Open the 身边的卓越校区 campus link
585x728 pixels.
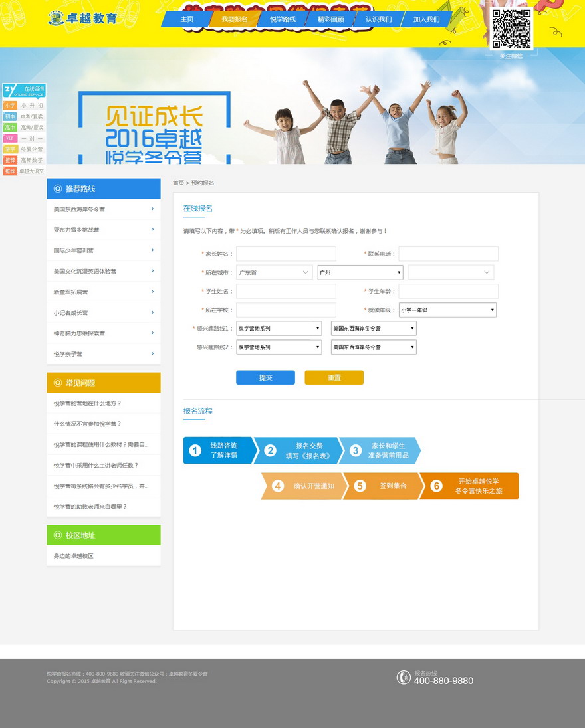coord(73,556)
